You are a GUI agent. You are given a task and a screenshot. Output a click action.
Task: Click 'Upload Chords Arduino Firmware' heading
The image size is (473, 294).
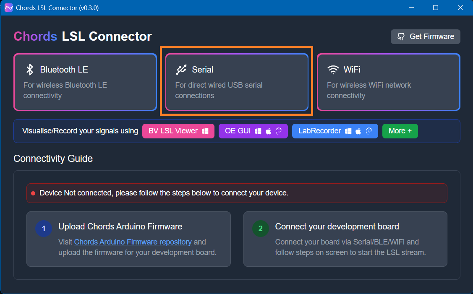[120, 226]
